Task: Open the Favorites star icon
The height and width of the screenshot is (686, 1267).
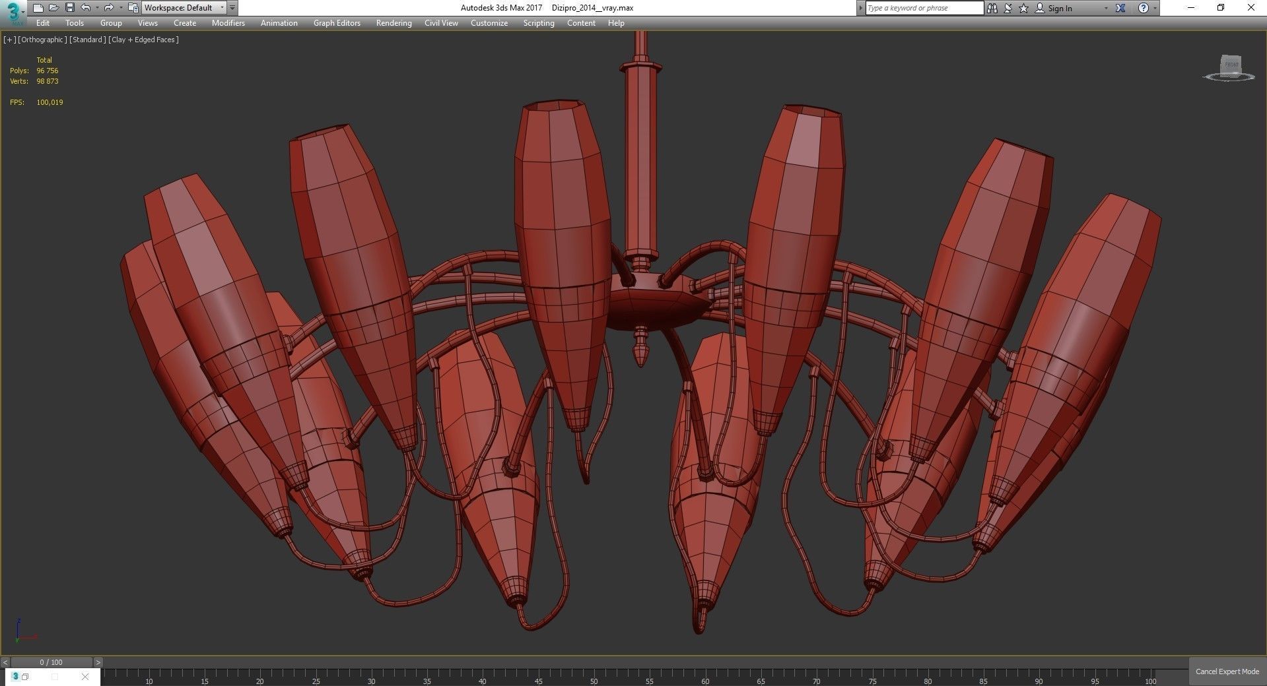Action: [x=1023, y=8]
